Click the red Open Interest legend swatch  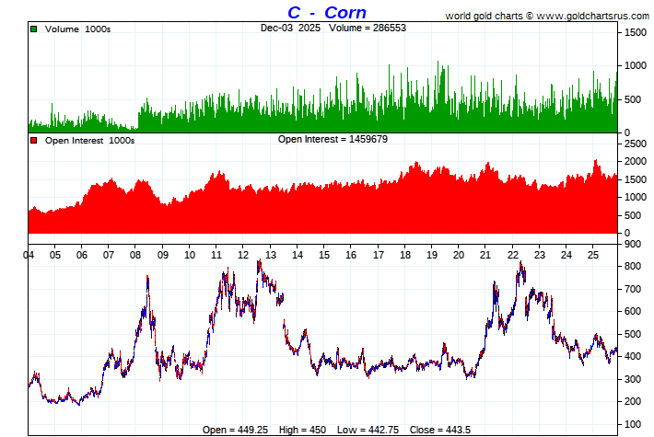coord(34,141)
